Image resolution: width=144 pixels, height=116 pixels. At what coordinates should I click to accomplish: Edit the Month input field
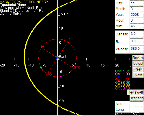[x=137, y=9]
